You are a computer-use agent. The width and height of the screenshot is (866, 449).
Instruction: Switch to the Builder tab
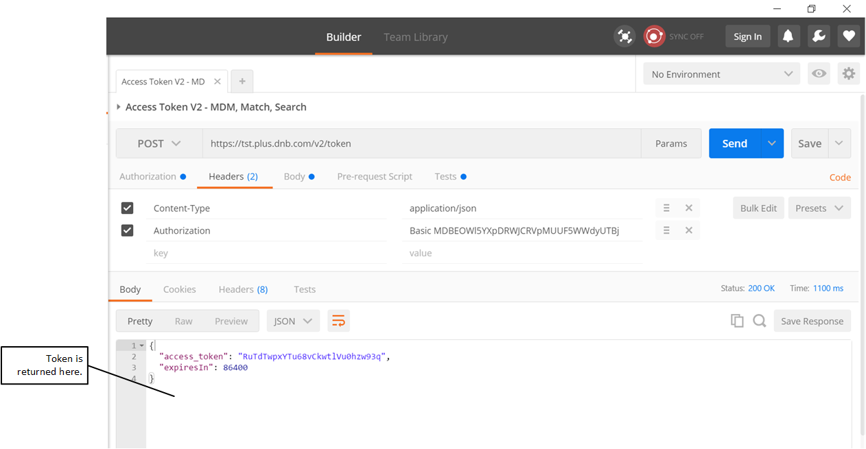click(x=344, y=37)
